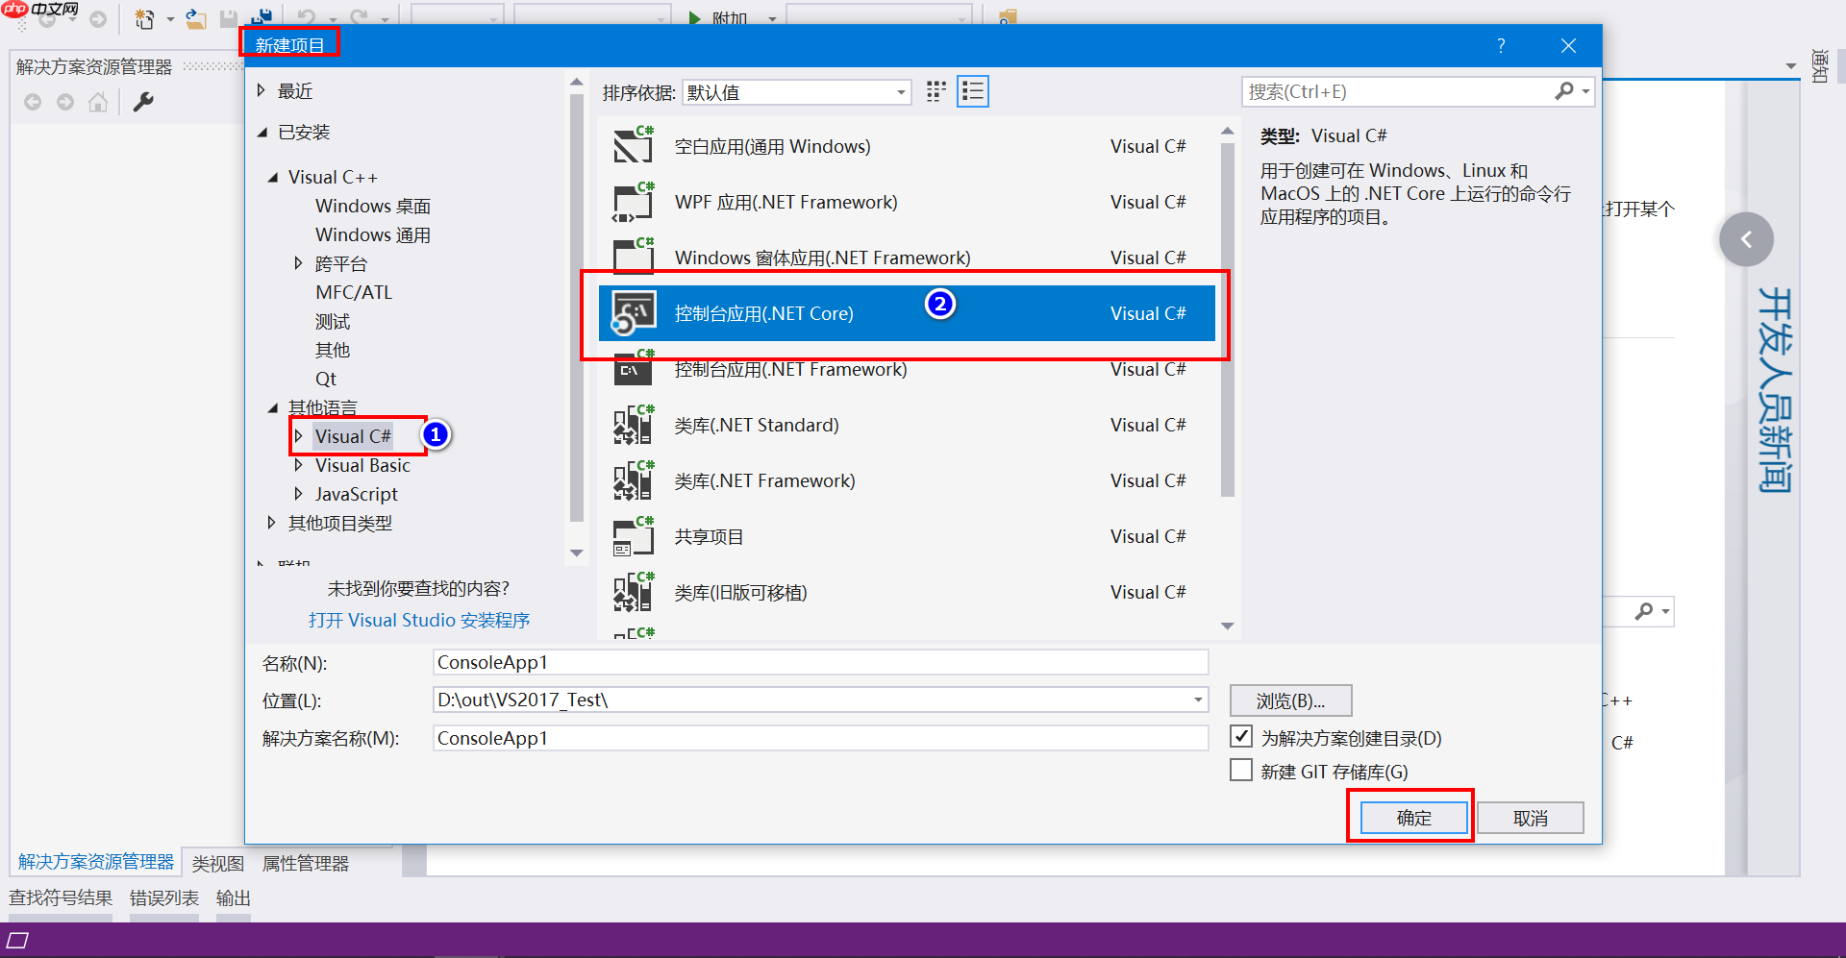1846x958 pixels.
Task: Cancel the dialog with 取消
Action: coord(1531,818)
